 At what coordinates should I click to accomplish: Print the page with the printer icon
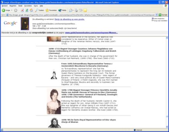pos(76,10)
